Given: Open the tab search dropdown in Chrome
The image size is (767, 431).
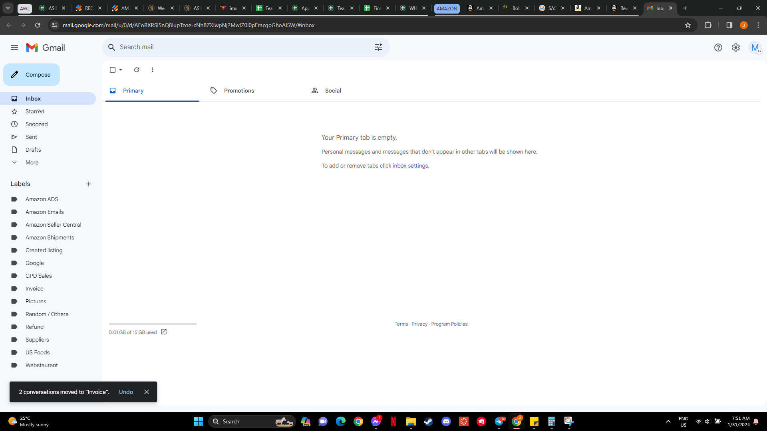Looking at the screenshot, I should coord(8,8).
